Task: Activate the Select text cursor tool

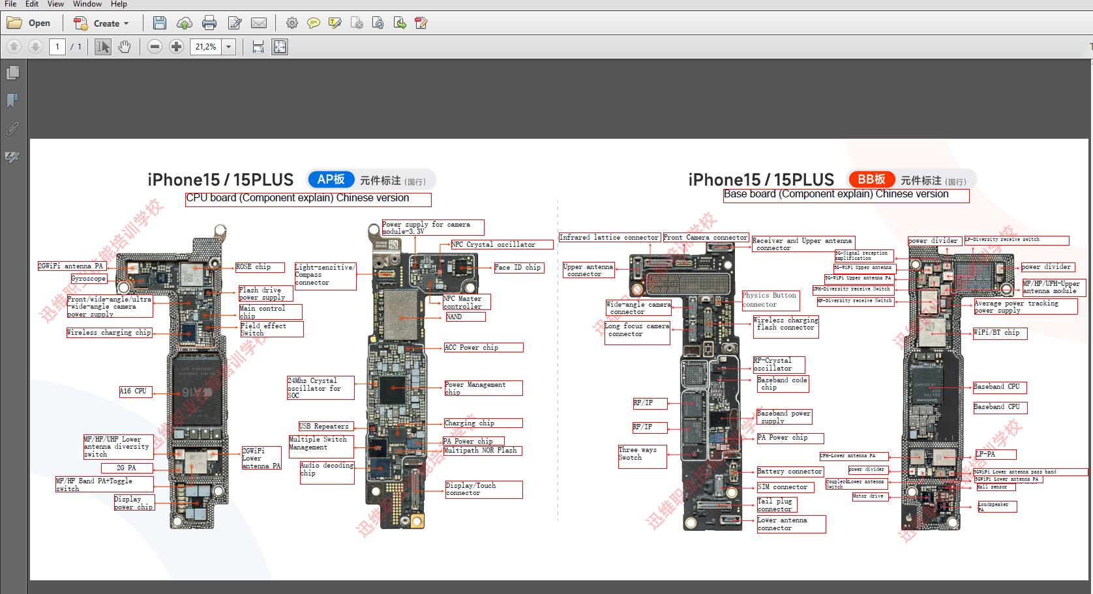Action: pyautogui.click(x=103, y=47)
